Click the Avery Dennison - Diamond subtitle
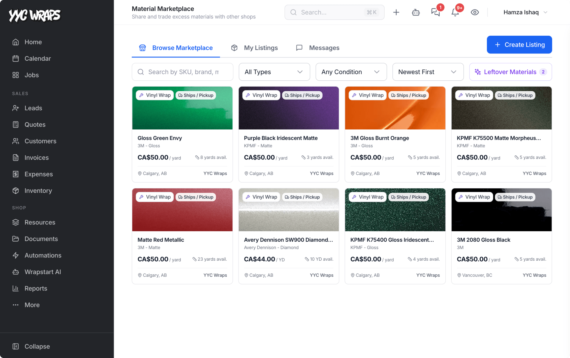Screen dimensions: 570x358 pyautogui.click(x=271, y=248)
